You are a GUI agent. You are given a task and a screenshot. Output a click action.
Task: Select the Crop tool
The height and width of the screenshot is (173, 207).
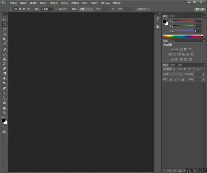[4, 39]
